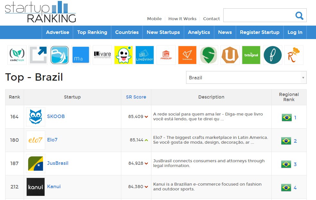This screenshot has height=200, width=316.
Task: Click regional rank number 1
Action: [x=295, y=117]
